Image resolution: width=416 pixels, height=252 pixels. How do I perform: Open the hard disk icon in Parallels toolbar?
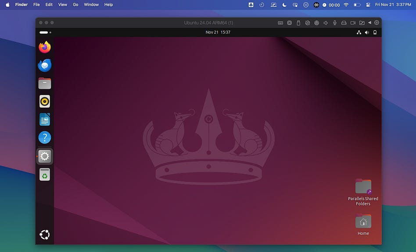(344, 23)
